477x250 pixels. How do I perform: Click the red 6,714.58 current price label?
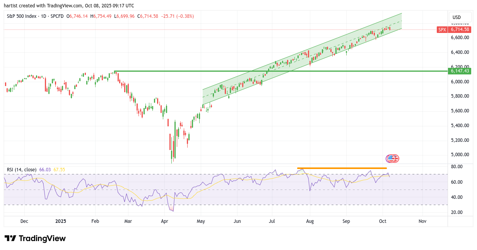[x=460, y=29]
